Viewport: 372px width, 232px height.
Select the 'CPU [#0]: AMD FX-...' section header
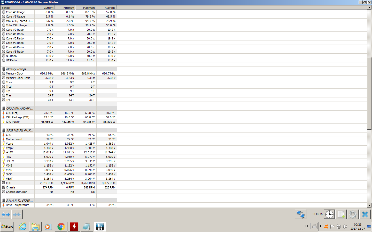coord(20,109)
